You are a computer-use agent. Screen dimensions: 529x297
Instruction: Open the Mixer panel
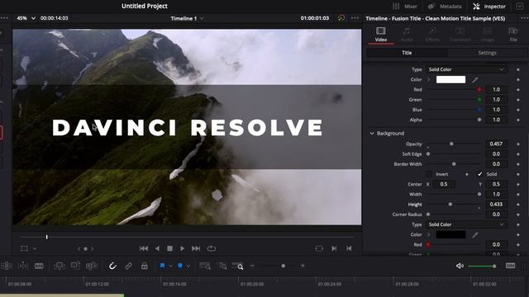405,7
